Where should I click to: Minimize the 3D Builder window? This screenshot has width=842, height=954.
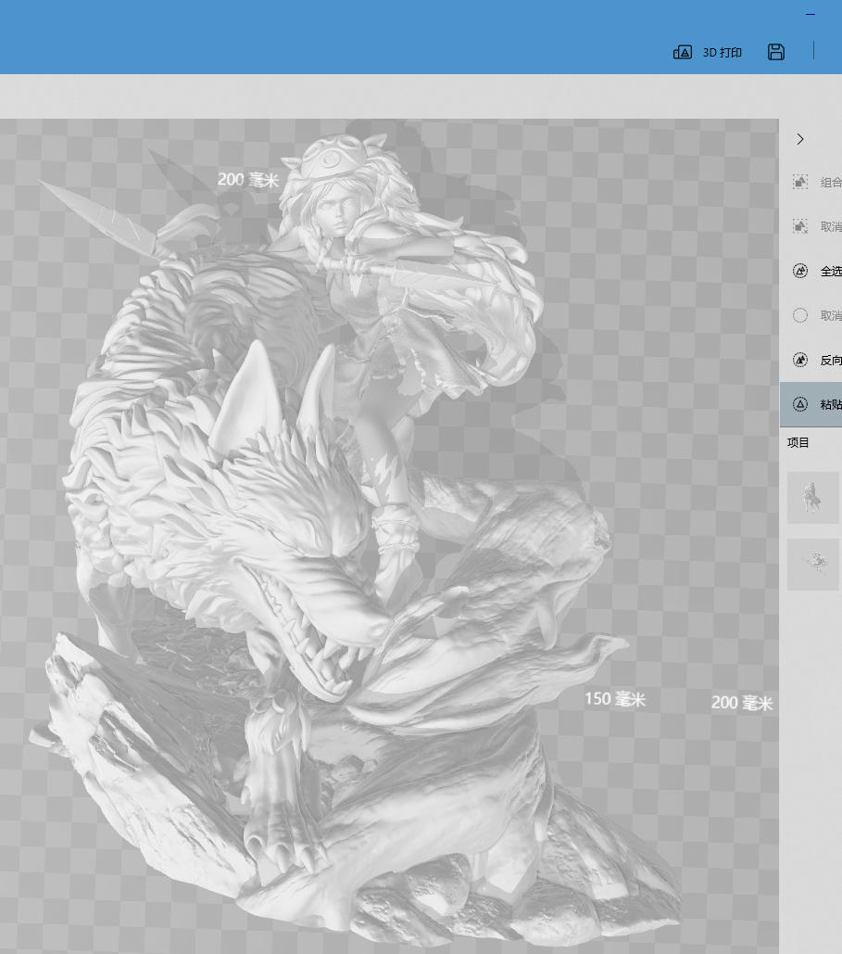[811, 14]
